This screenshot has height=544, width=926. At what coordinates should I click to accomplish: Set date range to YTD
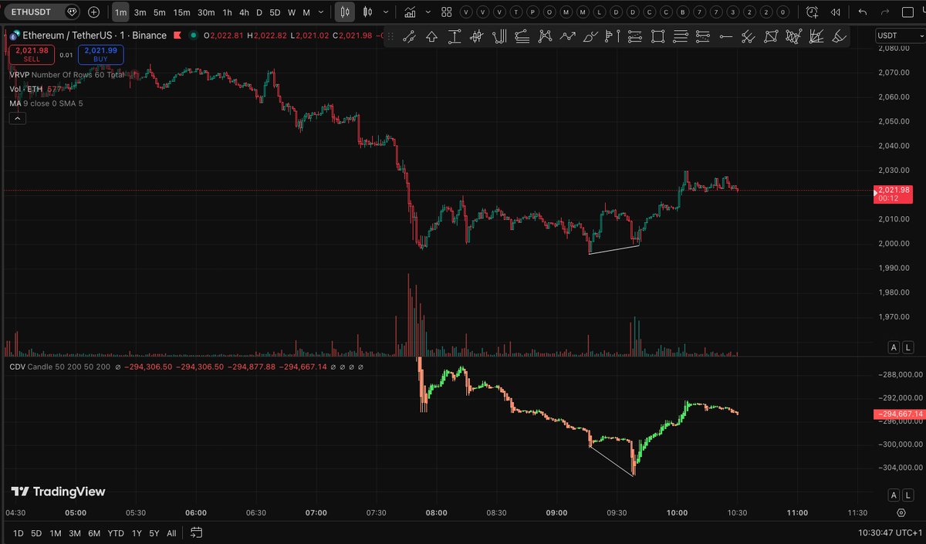click(116, 533)
